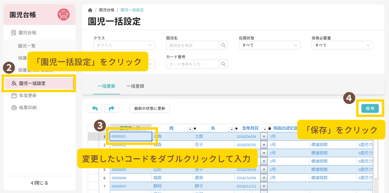Open the 姓 column filter dropdown

190,129
